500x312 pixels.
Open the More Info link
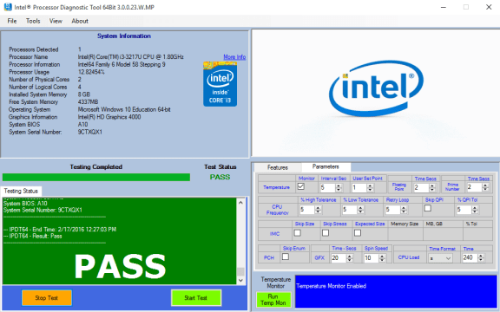pos(234,57)
